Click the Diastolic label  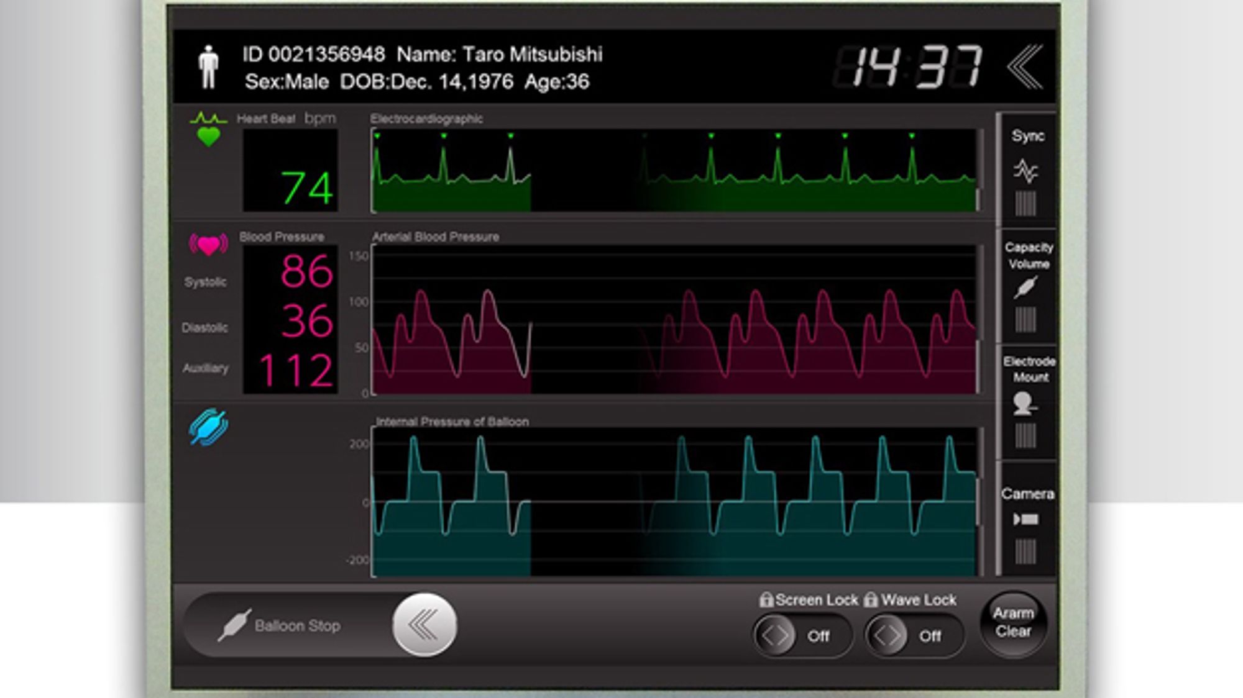point(205,327)
